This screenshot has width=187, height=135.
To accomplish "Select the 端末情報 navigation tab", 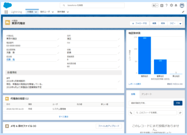I will click(x=61, y=12).
